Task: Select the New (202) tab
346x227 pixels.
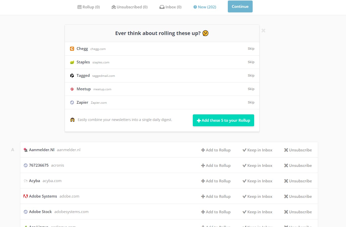Action: pos(205,7)
